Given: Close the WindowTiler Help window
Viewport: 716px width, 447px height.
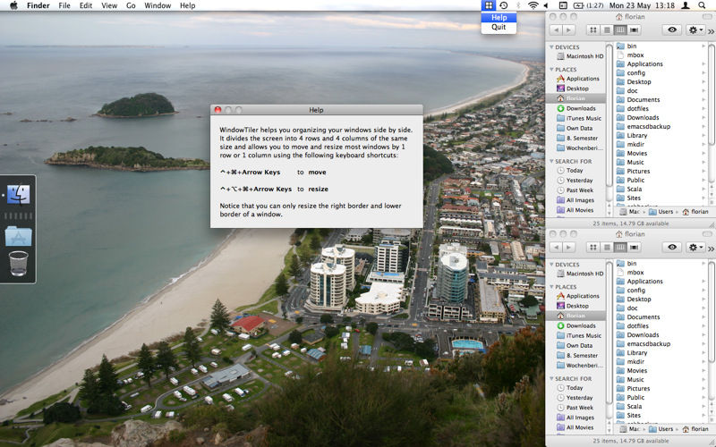Looking at the screenshot, I should 217,110.
